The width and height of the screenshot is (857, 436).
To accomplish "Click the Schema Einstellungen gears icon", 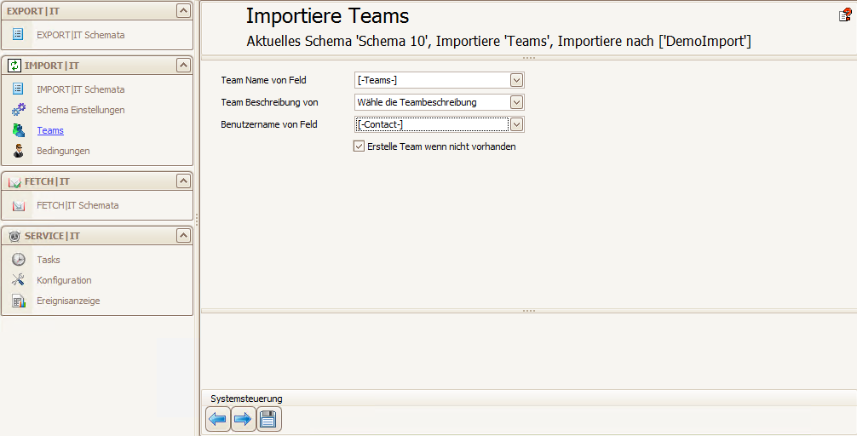I will (19, 110).
